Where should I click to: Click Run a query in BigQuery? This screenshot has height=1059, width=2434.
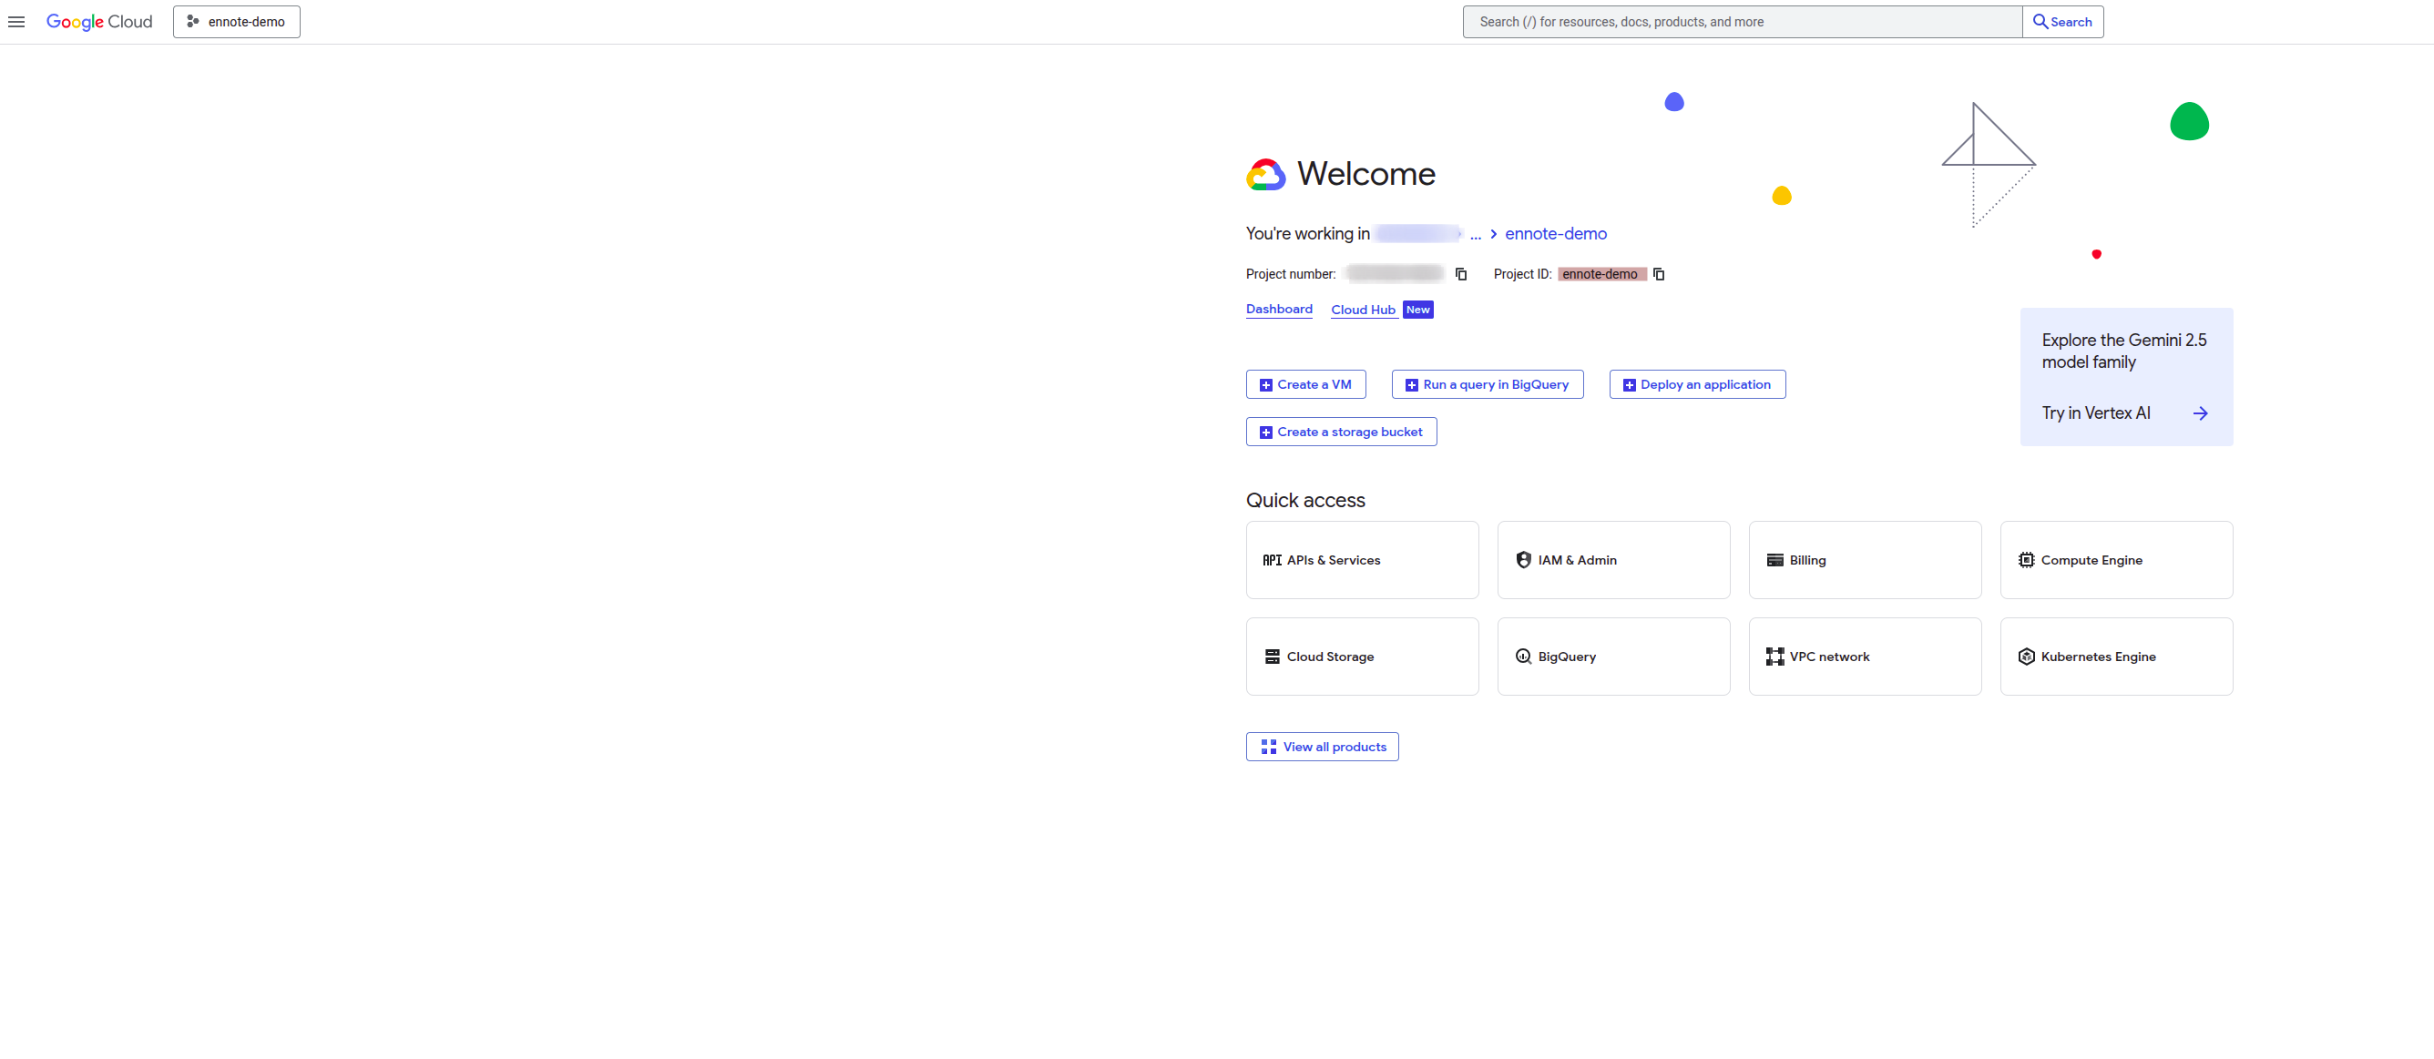point(1488,384)
